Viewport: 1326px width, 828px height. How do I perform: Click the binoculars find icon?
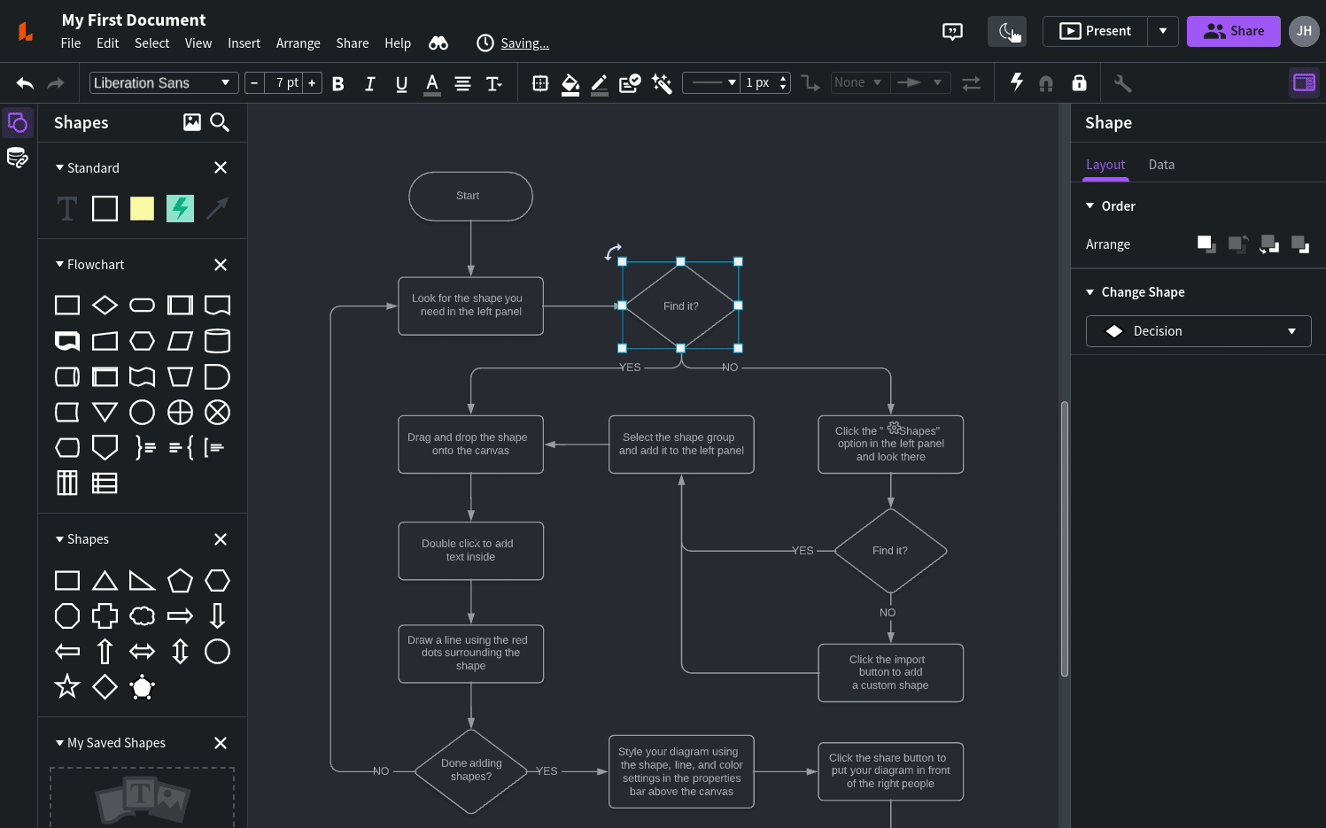[x=438, y=43]
